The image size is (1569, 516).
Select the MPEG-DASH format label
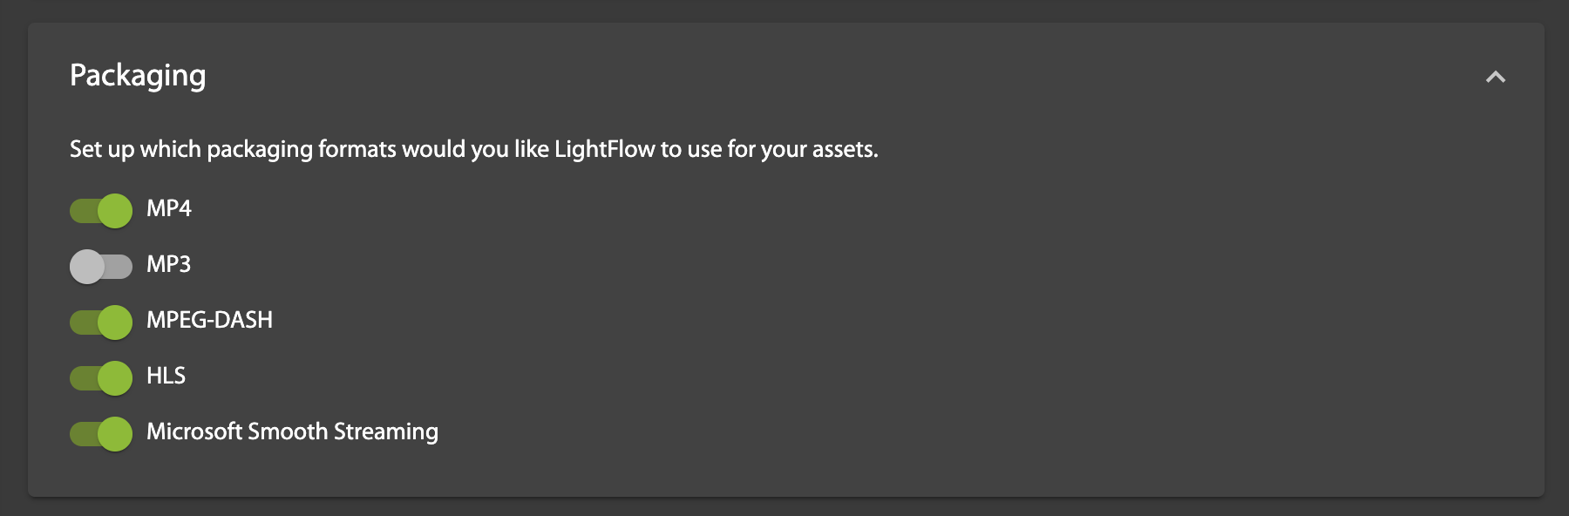(210, 320)
